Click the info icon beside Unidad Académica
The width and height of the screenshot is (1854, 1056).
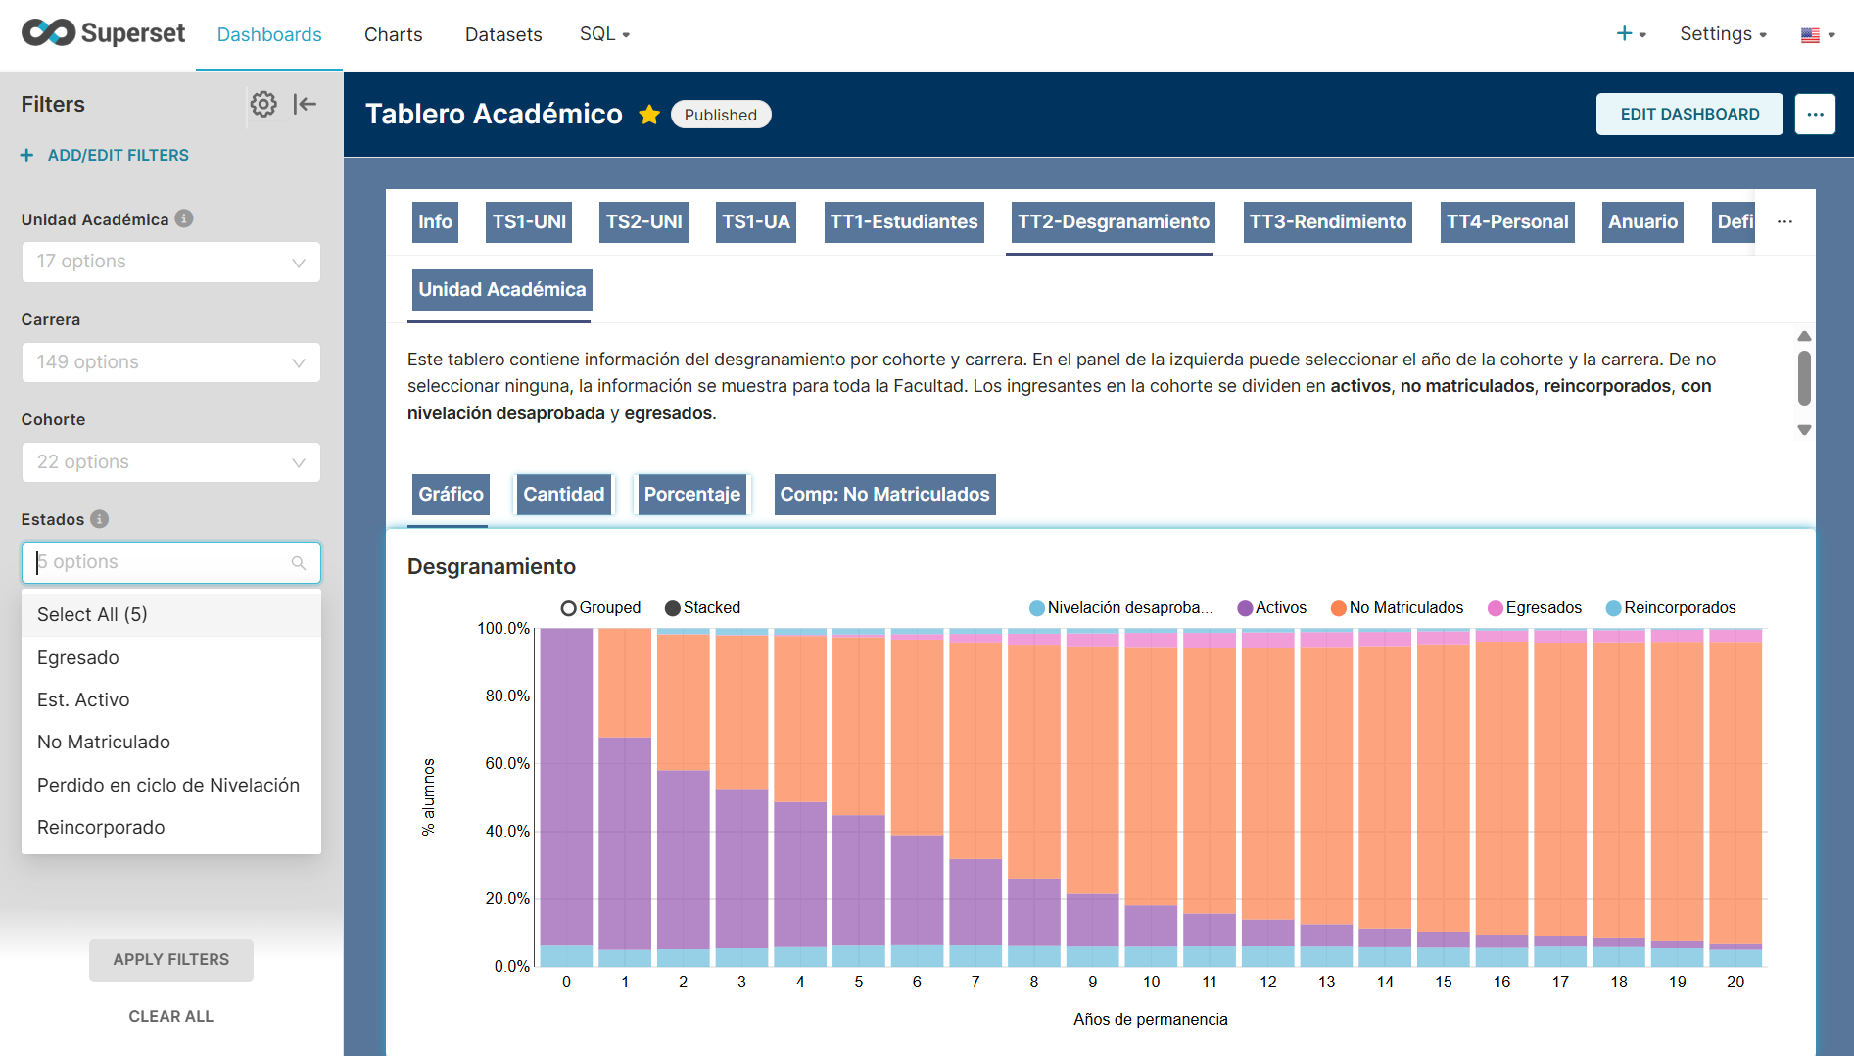184,218
